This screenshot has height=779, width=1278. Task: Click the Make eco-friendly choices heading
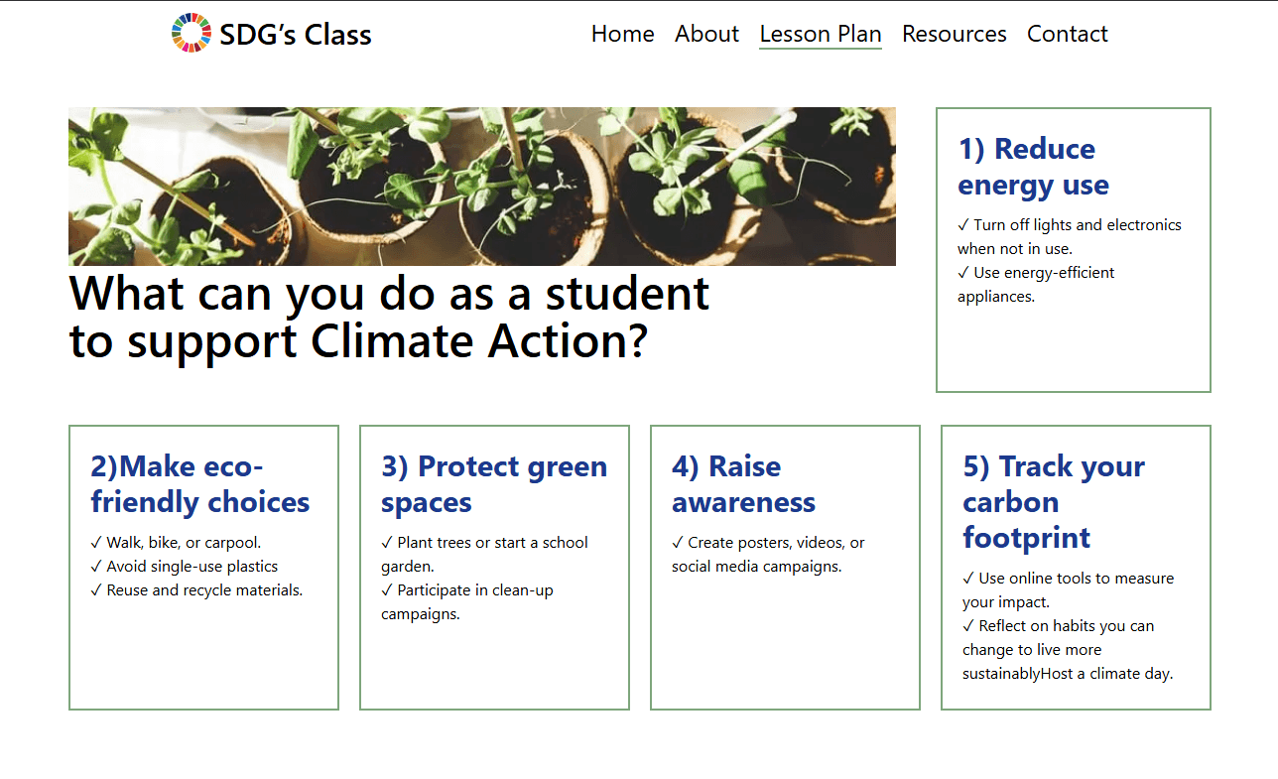click(199, 484)
